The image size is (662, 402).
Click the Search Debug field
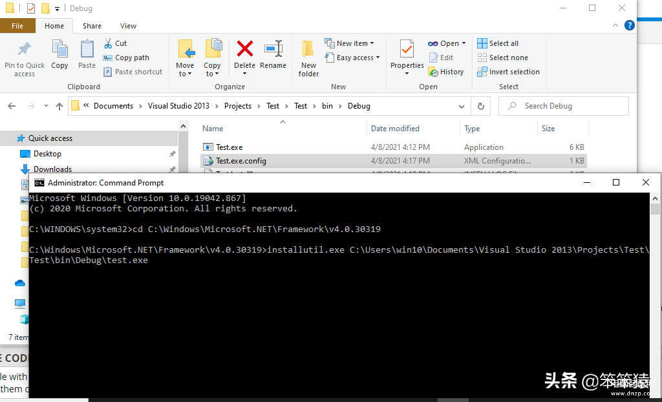pyautogui.click(x=563, y=106)
